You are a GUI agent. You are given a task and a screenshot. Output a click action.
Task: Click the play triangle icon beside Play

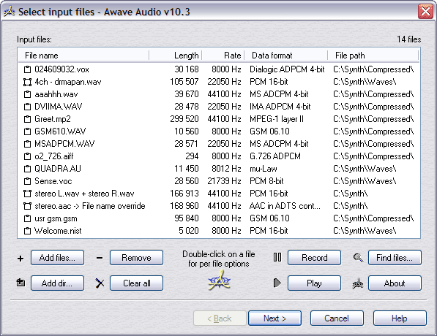click(x=277, y=283)
